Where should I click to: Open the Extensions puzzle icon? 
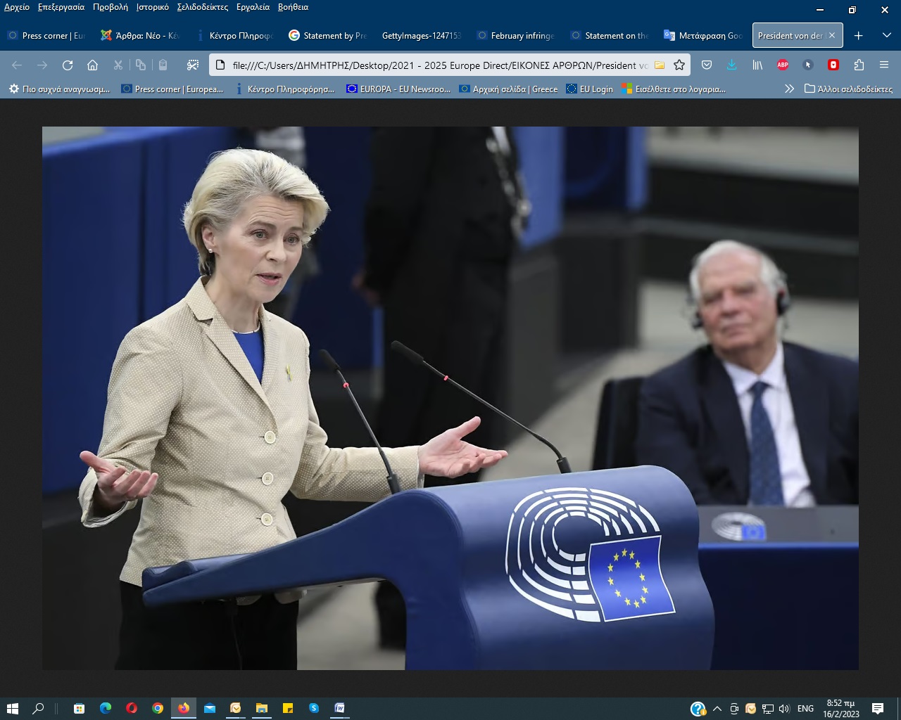[x=859, y=65]
